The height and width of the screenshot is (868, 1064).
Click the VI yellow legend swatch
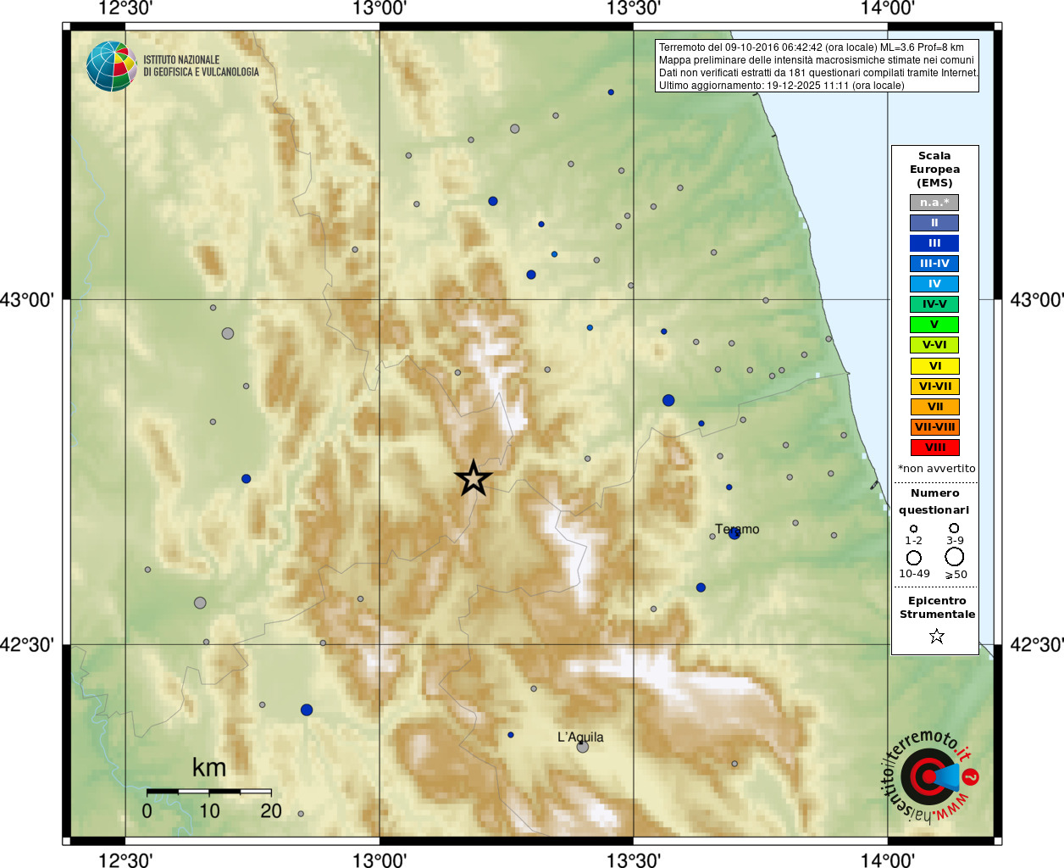pos(934,366)
